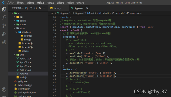Viewport: 171px width, 97px height.
Task: Open jsconfig.json in the file tree
Action: 28,89
